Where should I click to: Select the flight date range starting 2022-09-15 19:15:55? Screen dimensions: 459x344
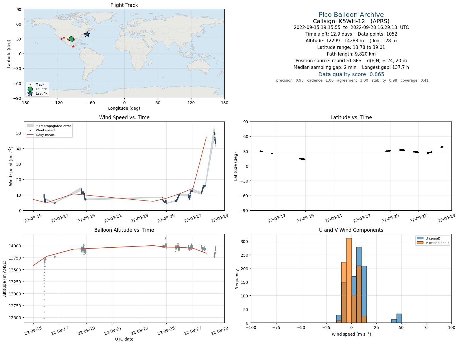pyautogui.click(x=351, y=27)
